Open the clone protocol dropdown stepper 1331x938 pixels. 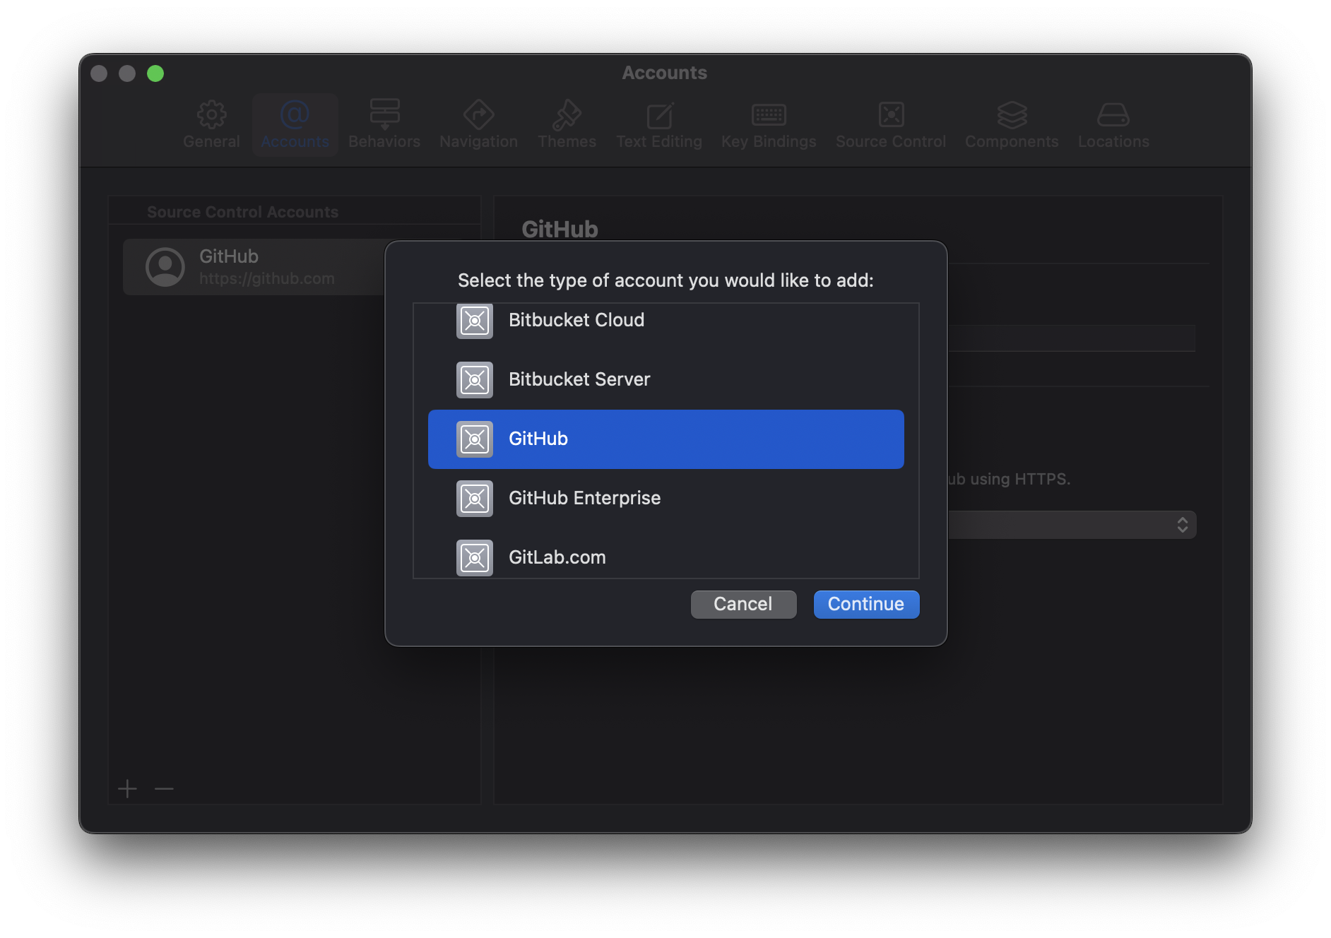point(1182,525)
